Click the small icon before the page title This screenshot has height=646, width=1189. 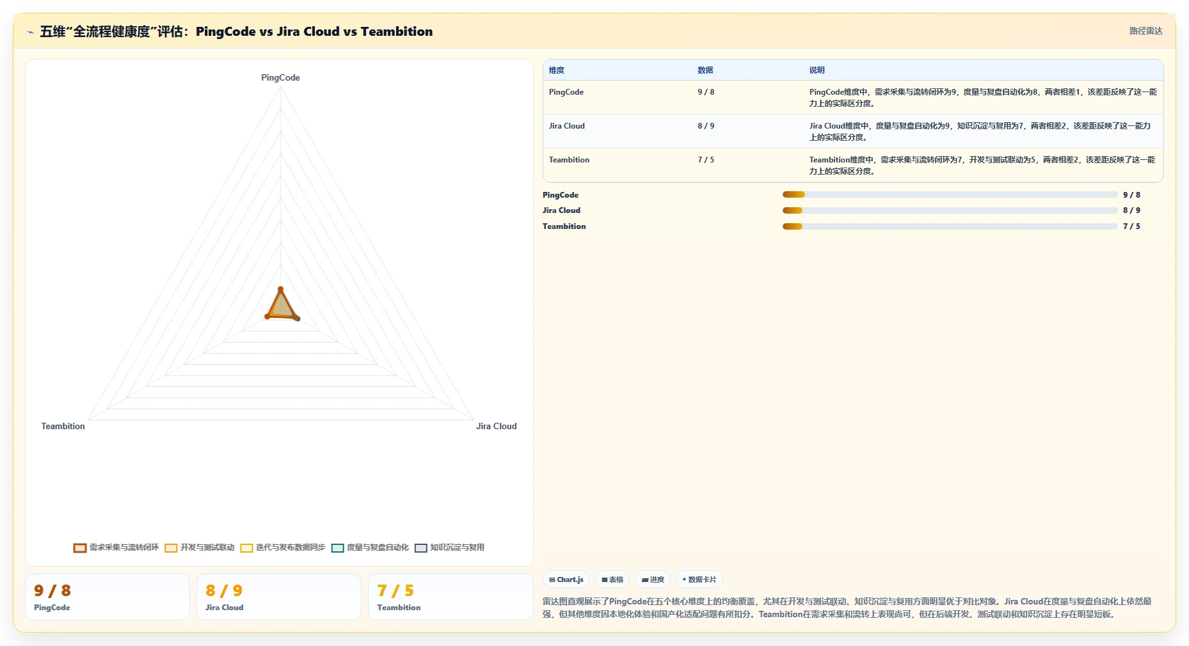tap(30, 32)
